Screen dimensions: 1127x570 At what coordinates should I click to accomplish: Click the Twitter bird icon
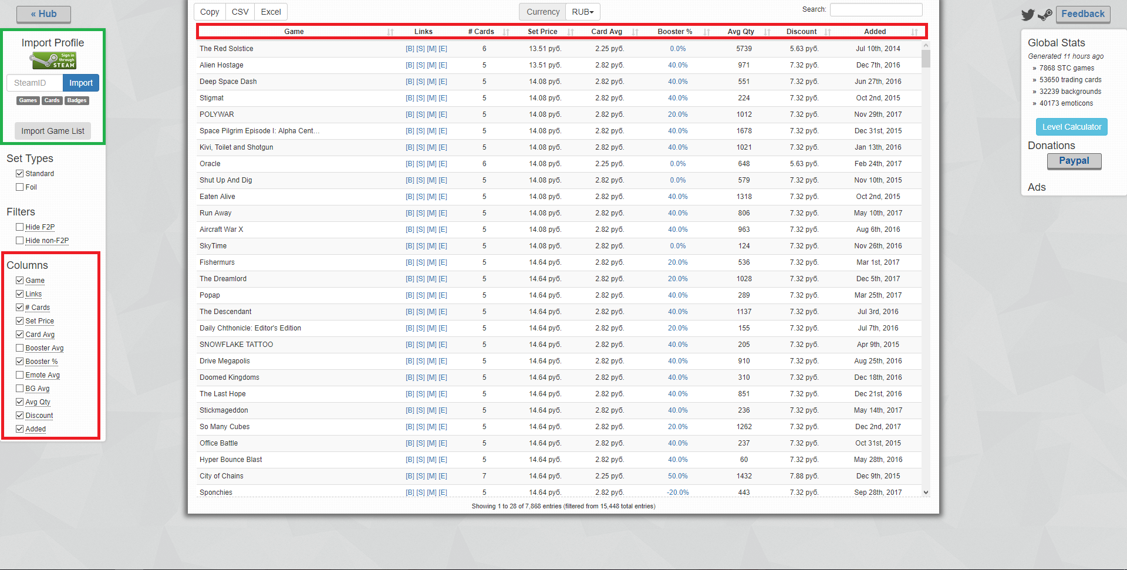click(x=1028, y=15)
